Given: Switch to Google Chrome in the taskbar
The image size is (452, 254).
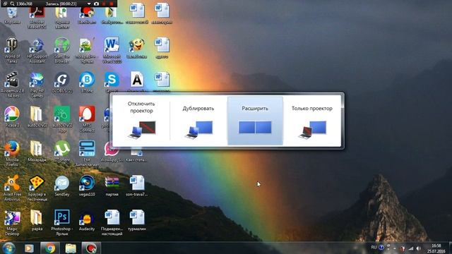Looking at the screenshot, I should pos(50,248).
